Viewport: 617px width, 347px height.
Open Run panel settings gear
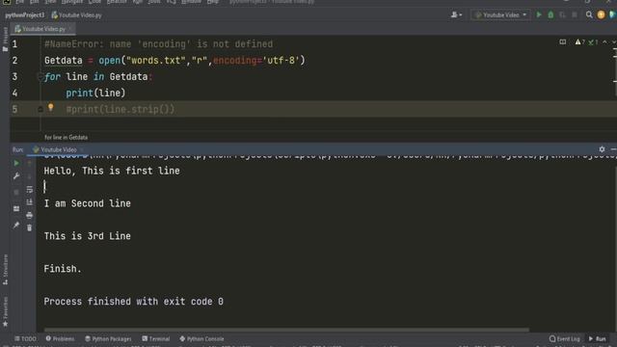point(602,149)
